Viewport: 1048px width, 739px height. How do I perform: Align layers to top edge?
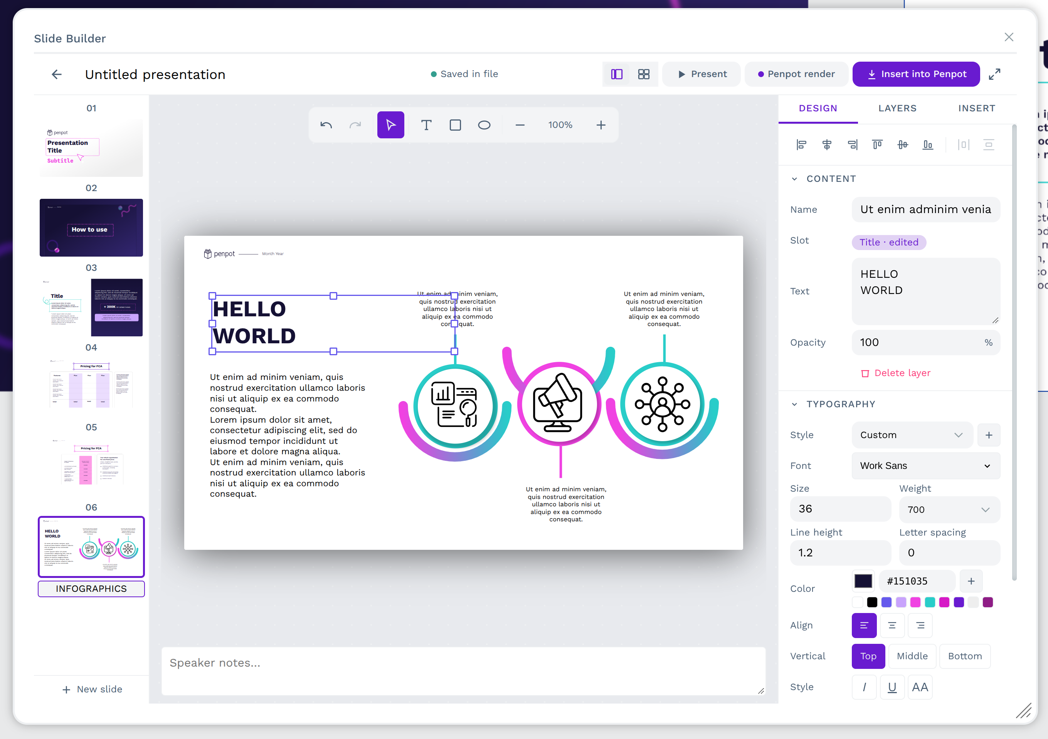coord(877,145)
